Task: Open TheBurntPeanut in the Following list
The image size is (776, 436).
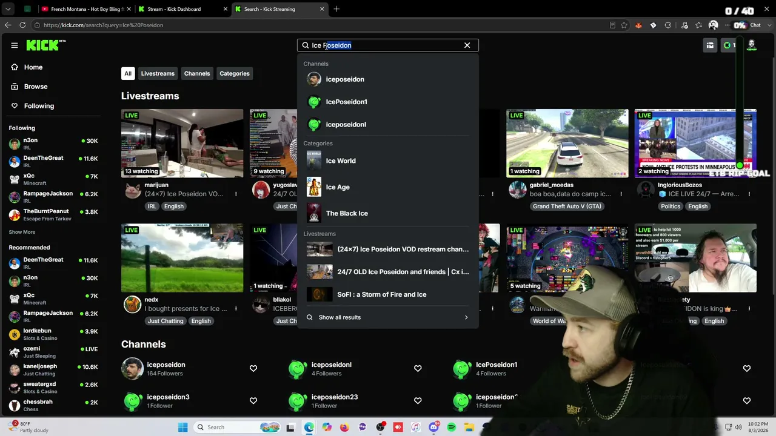Action: click(53, 215)
